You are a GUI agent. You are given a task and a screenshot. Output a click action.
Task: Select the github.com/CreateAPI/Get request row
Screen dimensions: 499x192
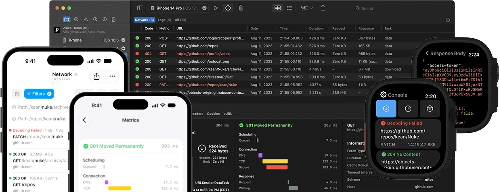[292, 77]
